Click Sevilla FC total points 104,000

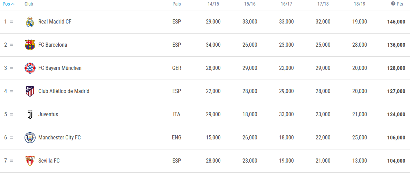396,161
